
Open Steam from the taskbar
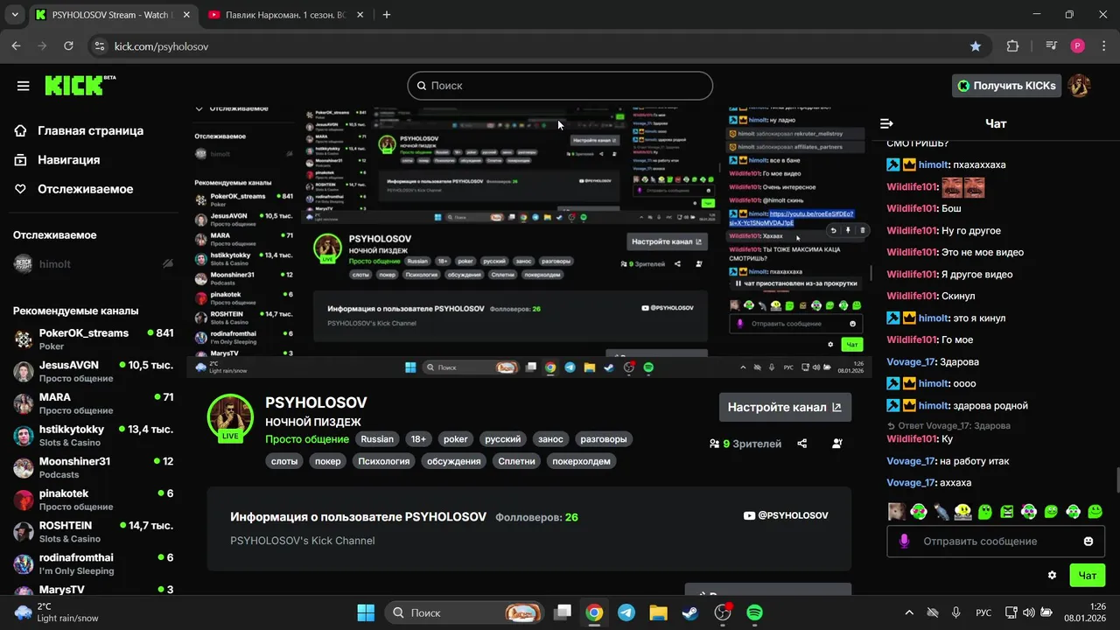pyautogui.click(x=690, y=612)
